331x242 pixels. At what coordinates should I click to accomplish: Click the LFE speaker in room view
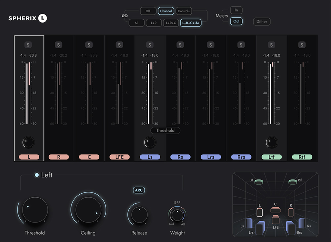tap(276, 219)
